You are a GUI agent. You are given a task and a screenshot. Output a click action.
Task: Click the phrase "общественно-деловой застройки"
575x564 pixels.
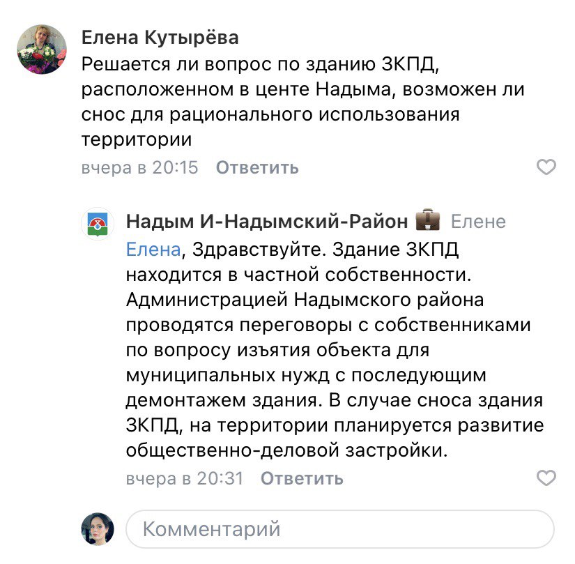(286, 451)
